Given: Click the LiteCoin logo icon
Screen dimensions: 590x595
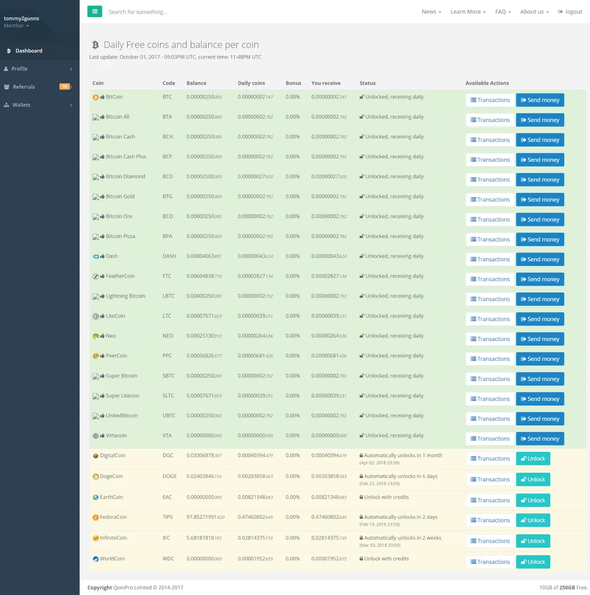Looking at the screenshot, I should (x=96, y=316).
